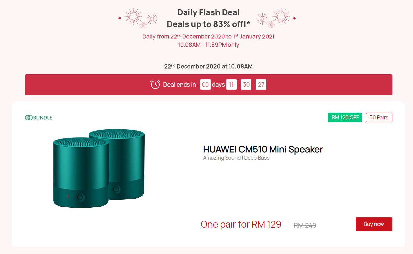Click the left fireworks decoration
The image size is (413, 254).
pyautogui.click(x=138, y=18)
